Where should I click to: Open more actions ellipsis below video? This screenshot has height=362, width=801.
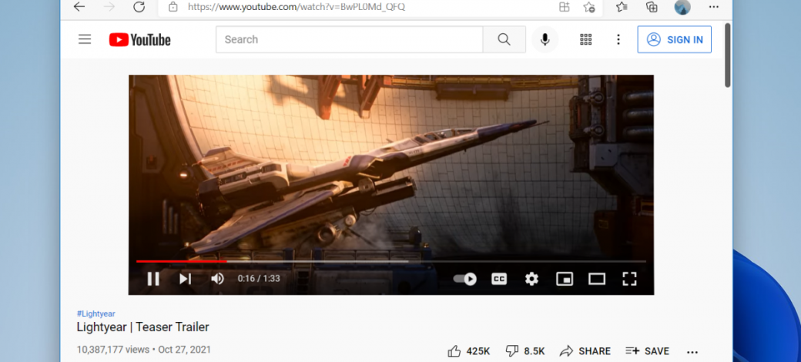click(x=692, y=352)
